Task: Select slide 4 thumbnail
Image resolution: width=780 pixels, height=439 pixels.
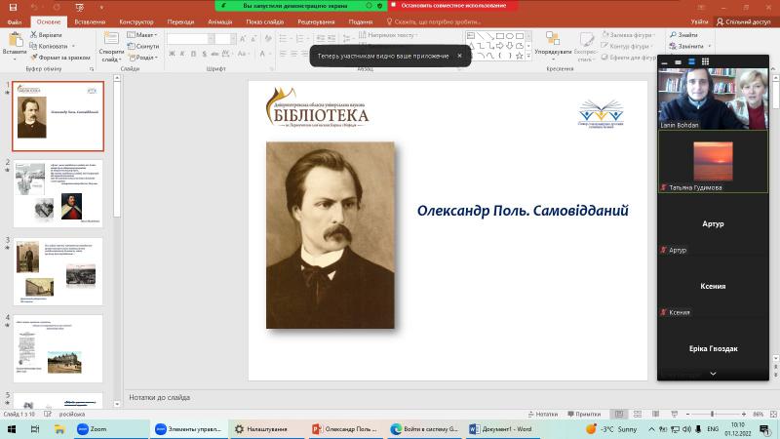Action: click(x=58, y=348)
